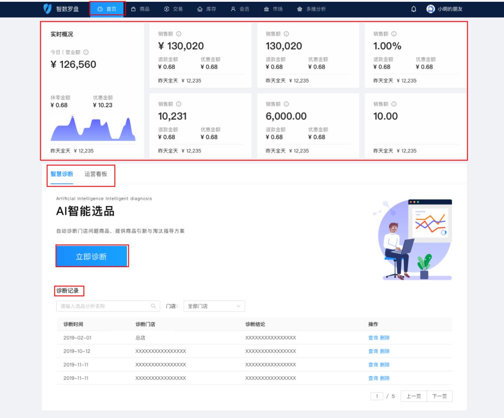This screenshot has height=418, width=504.
Task: Click info icon on 1.00% 销售额 card
Action: [x=394, y=34]
